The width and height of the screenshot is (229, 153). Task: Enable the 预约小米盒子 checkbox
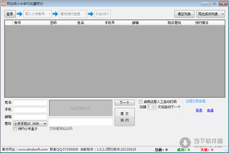(x=15, y=129)
